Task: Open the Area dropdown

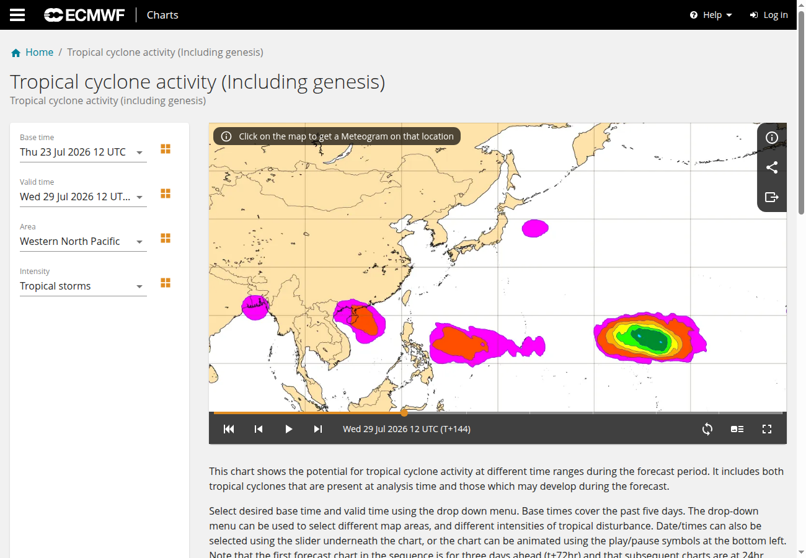Action: point(83,241)
